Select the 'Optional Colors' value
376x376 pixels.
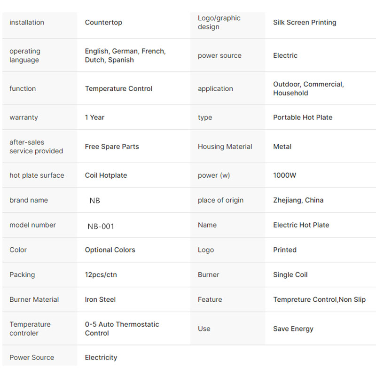pyautogui.click(x=110, y=250)
